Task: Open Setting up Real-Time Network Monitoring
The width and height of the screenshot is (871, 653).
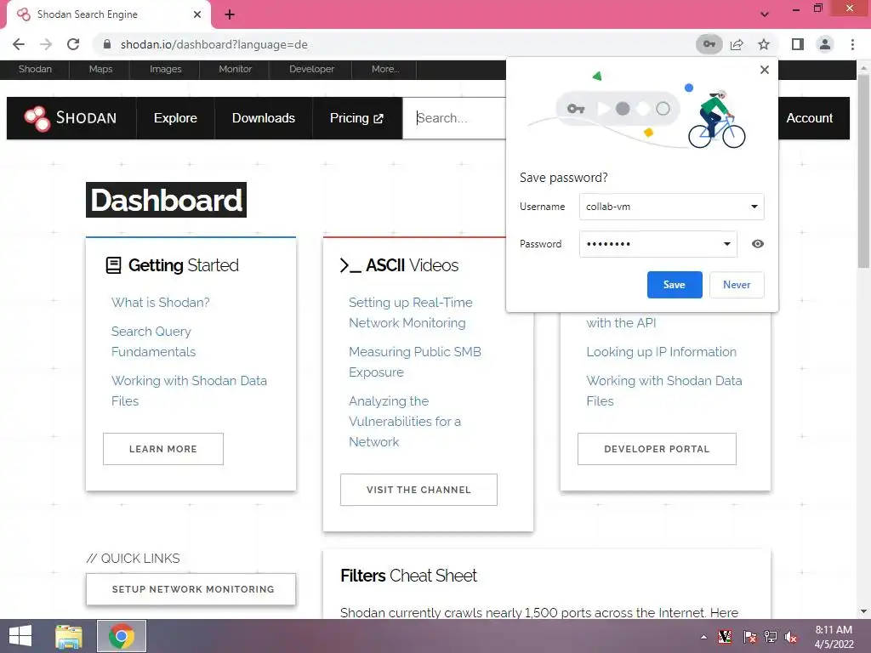Action: point(411,313)
